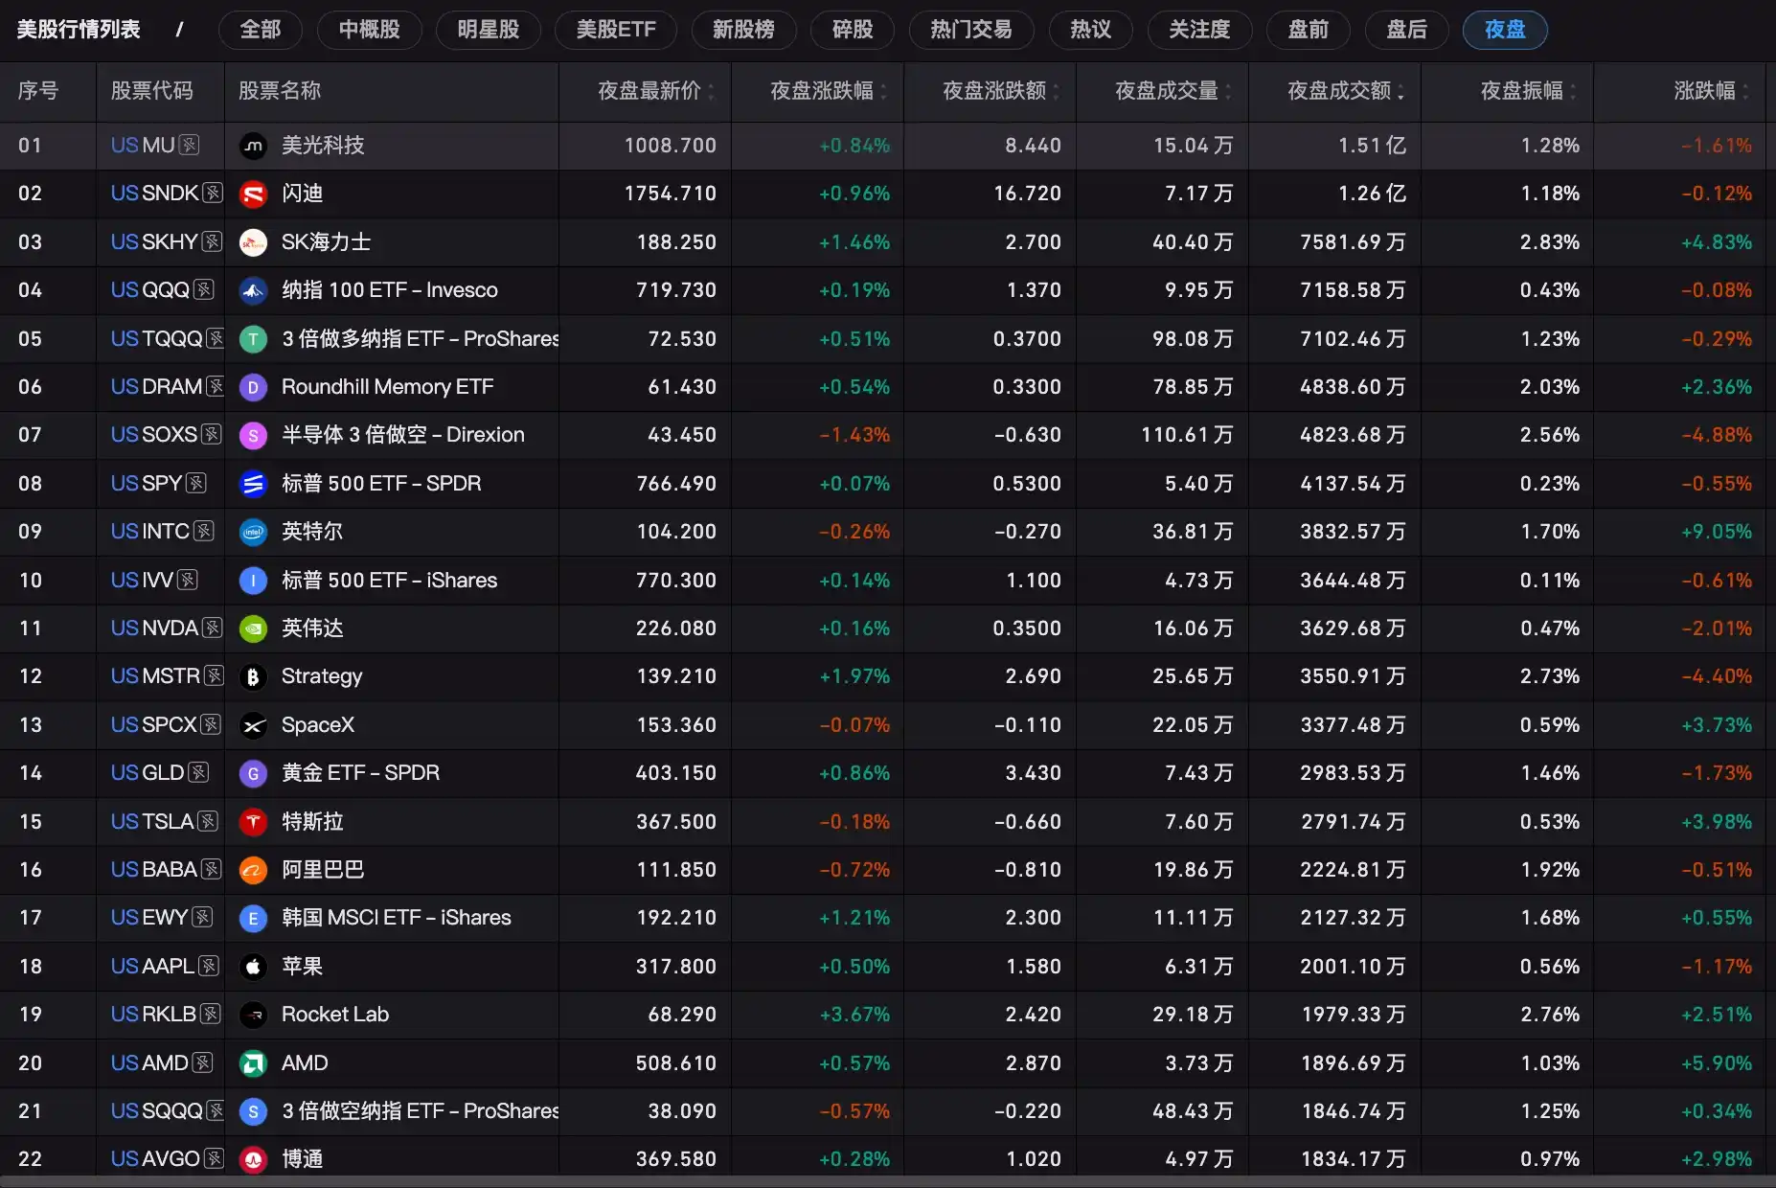The height and width of the screenshot is (1188, 1776).
Task: Click the Intel (英特尔) logo icon
Action: click(253, 532)
